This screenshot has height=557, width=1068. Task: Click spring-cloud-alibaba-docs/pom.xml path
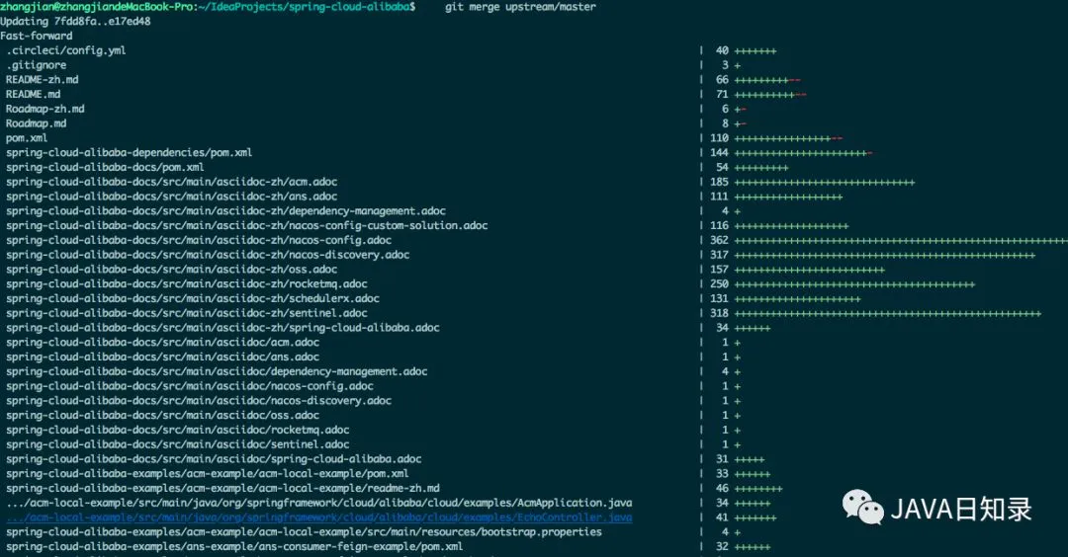tap(106, 167)
